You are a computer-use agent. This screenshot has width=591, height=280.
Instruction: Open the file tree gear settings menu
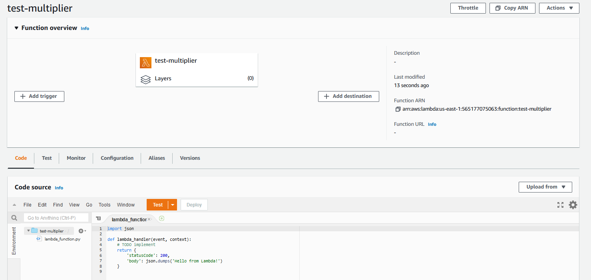click(82, 231)
